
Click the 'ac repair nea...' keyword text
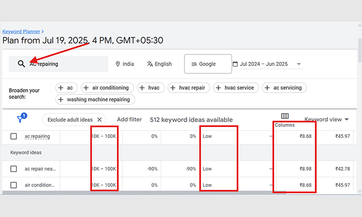tap(40, 169)
